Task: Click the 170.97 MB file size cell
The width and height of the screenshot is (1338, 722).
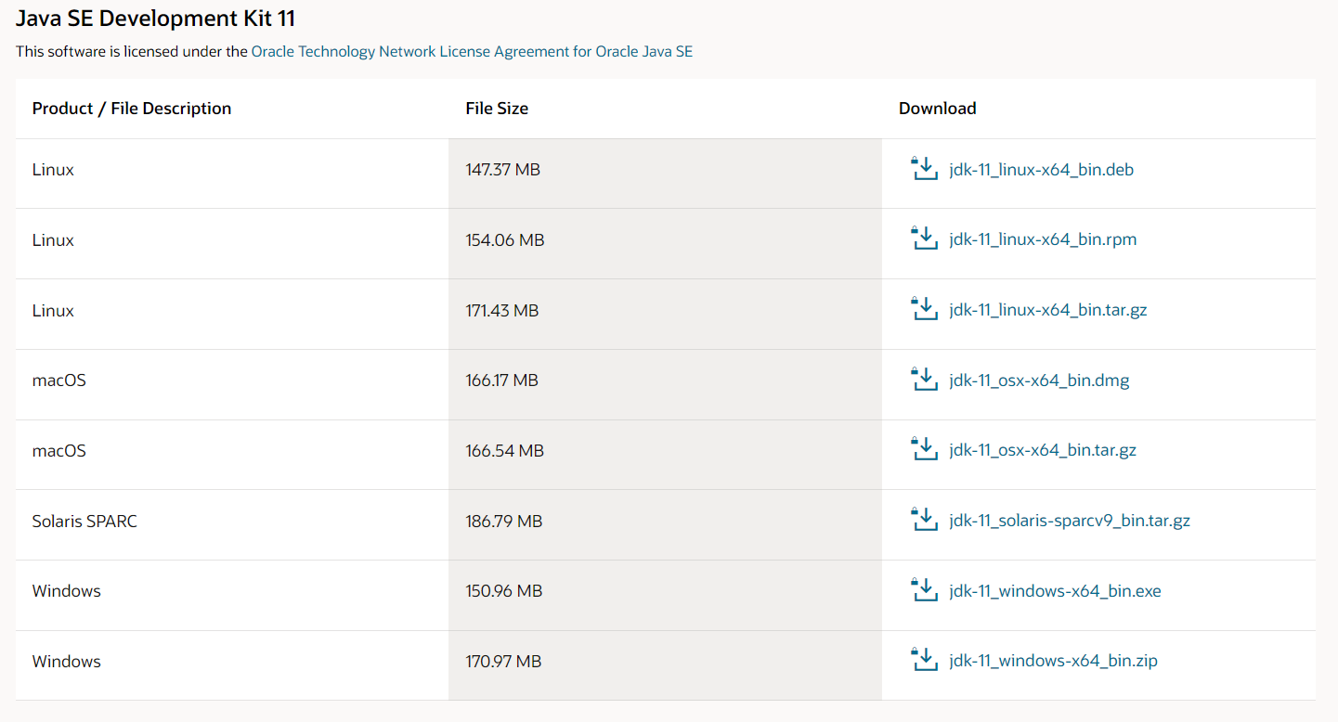Action: pos(665,665)
